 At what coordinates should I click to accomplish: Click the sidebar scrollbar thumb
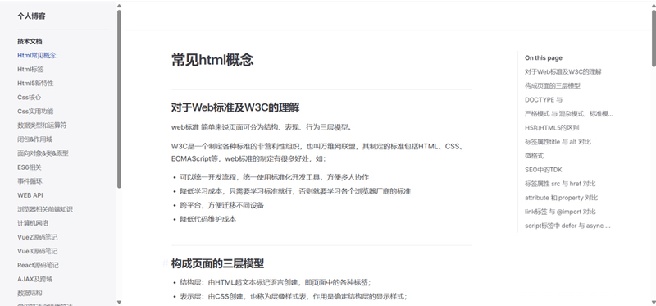[119, 98]
